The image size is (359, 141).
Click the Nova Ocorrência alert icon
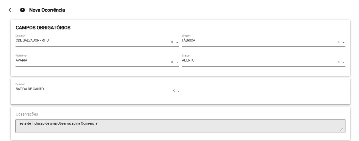point(22,10)
